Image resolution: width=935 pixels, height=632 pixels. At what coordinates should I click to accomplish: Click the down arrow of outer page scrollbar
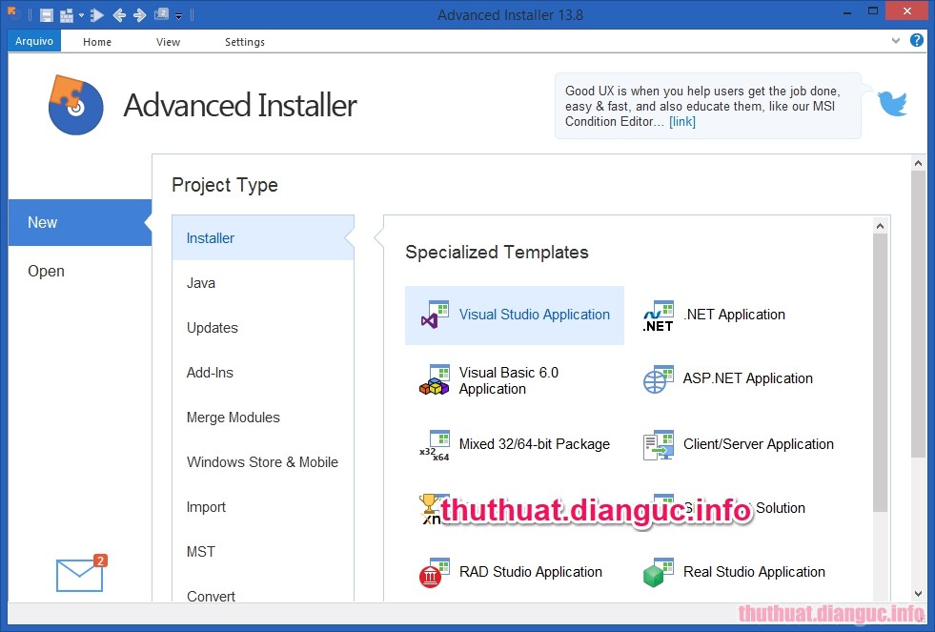[918, 594]
